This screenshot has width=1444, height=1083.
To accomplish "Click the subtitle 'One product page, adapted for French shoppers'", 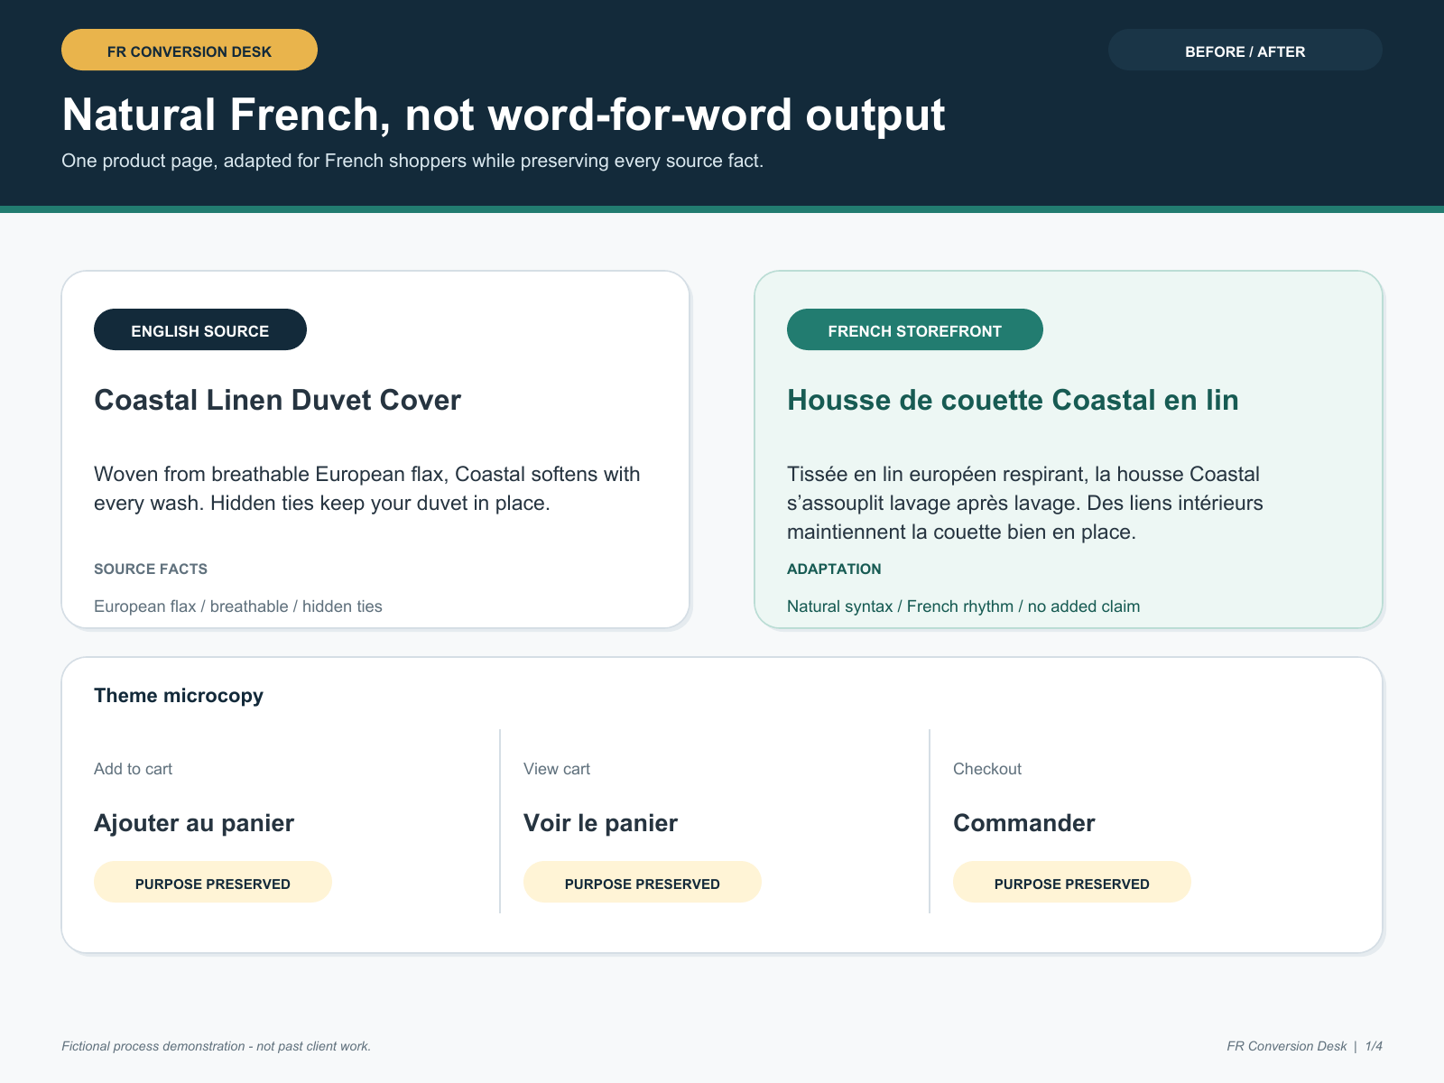I will pyautogui.click(x=412, y=161).
